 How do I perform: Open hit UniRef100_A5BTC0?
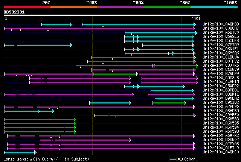click(221, 32)
